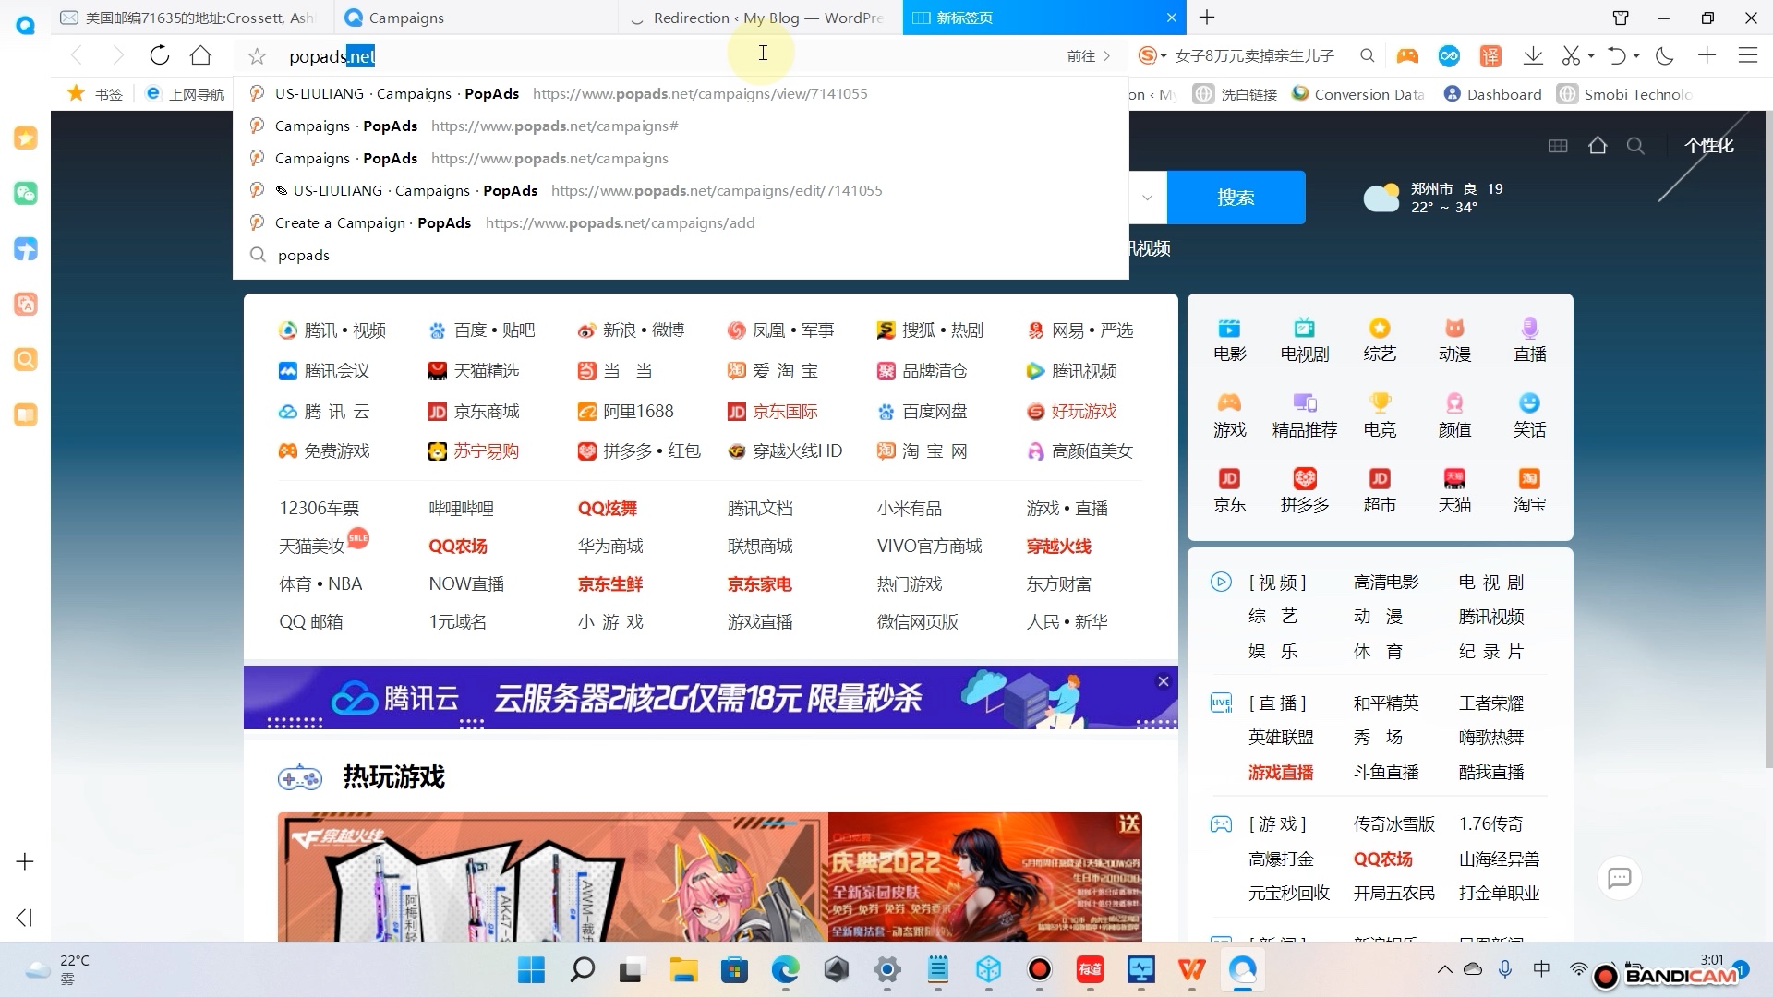Select the popads search suggestion
Image resolution: width=1773 pixels, height=997 pixels.
[x=681, y=255]
